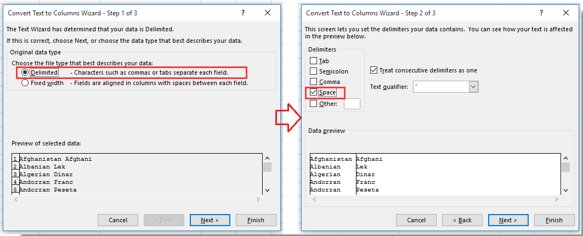Toggle Treat consecutive delimiters as one
Image resolution: width=583 pixels, height=236 pixels.
(374, 70)
